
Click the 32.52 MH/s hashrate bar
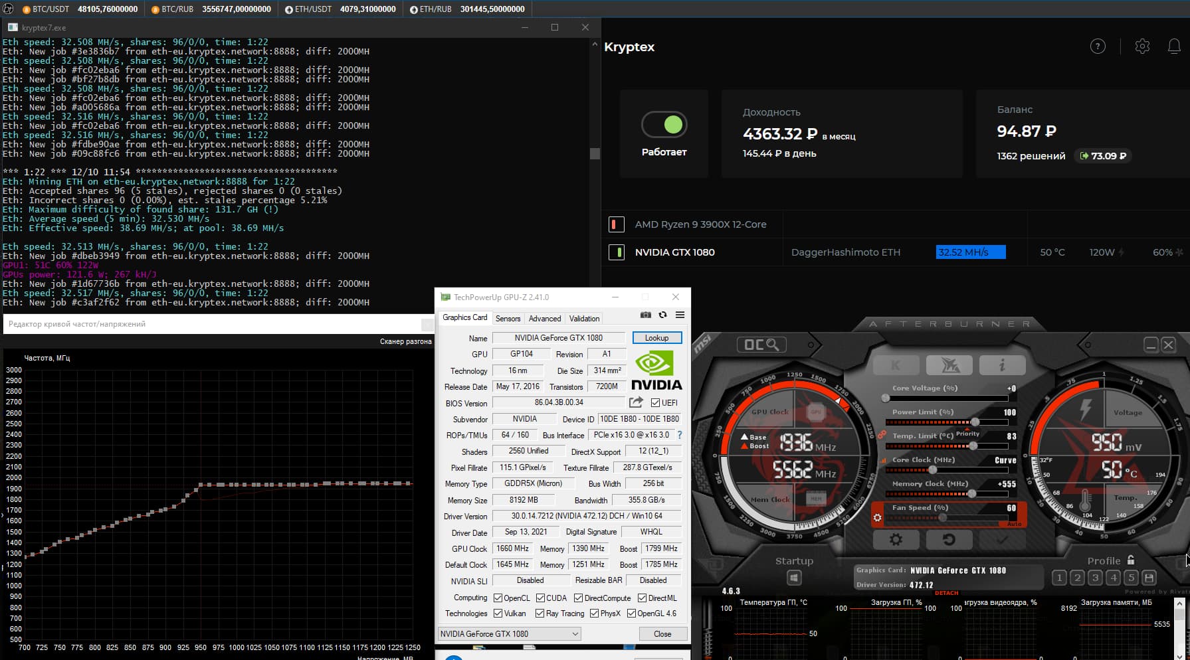point(971,252)
